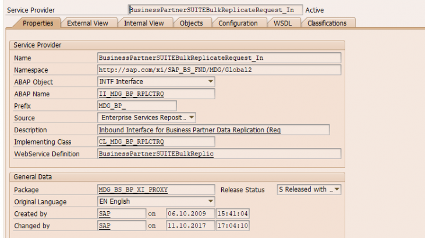Expand the Release Status dropdown
Image resolution: width=425 pixels, height=238 pixels.
tap(336, 190)
